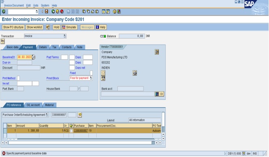Click the yellow Help question icon
The width and height of the screenshot is (269, 157).
pyautogui.click(x=115, y=11)
